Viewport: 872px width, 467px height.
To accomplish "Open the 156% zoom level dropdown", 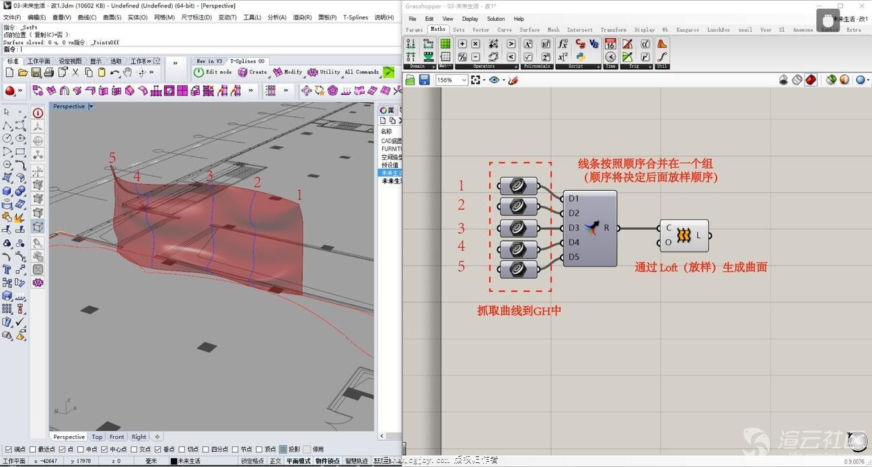I will (x=464, y=80).
